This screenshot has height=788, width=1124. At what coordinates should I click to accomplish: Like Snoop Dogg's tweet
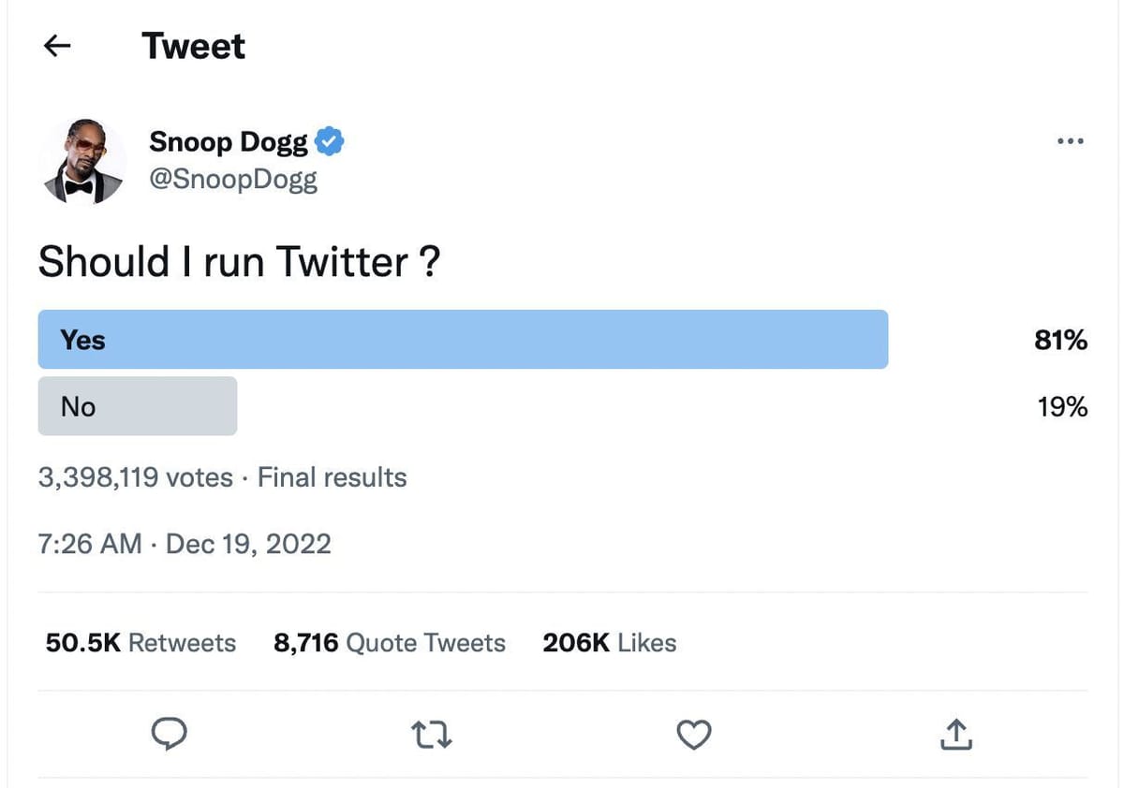[693, 736]
